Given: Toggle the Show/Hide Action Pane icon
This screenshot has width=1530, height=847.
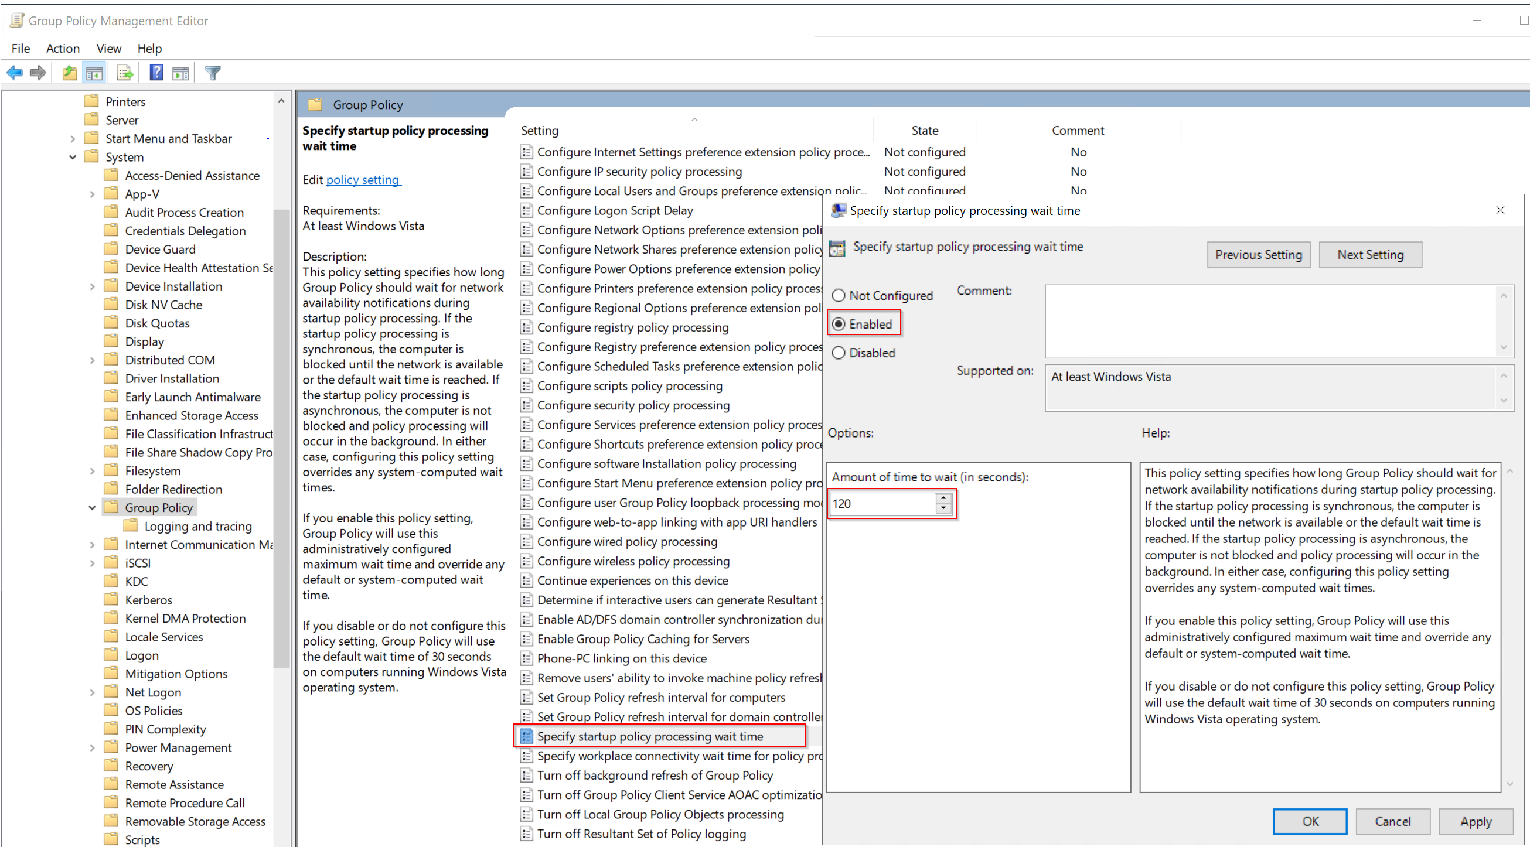Looking at the screenshot, I should pos(180,73).
